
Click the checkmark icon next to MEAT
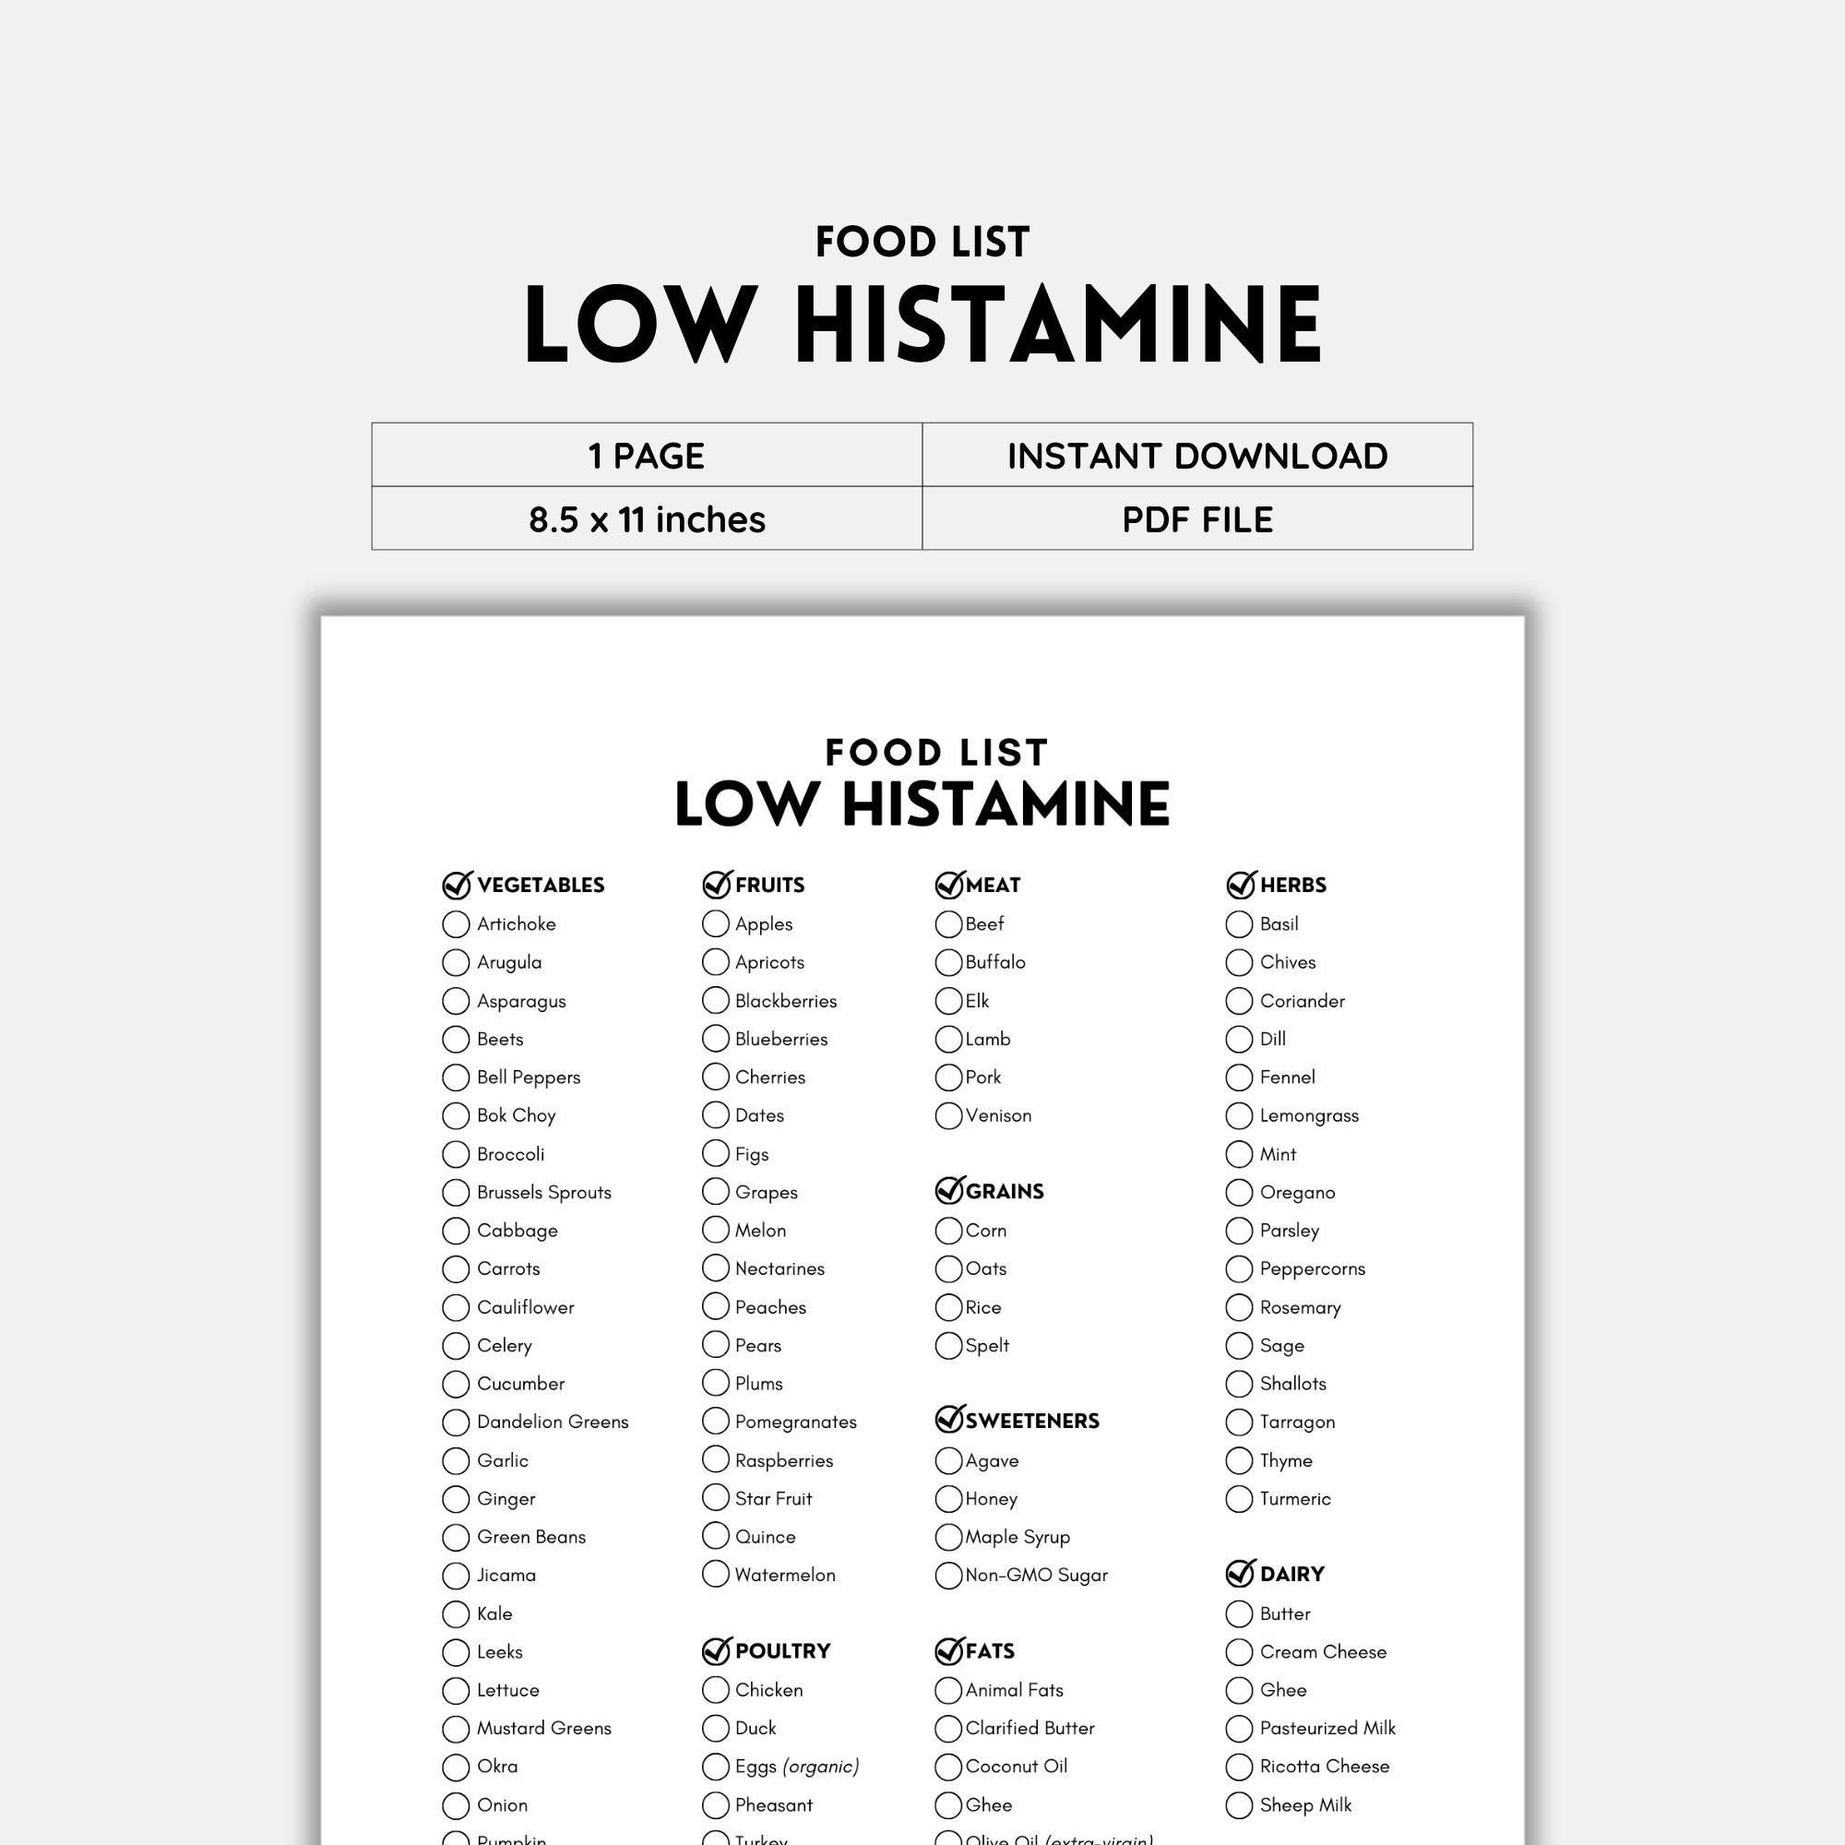[949, 886]
